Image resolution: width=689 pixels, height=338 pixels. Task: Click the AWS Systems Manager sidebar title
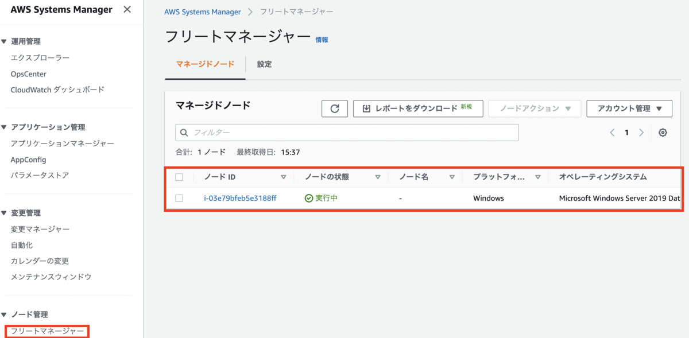coord(61,10)
